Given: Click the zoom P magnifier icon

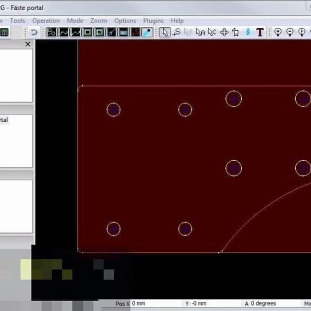Looking at the screenshot, I should [302, 32].
